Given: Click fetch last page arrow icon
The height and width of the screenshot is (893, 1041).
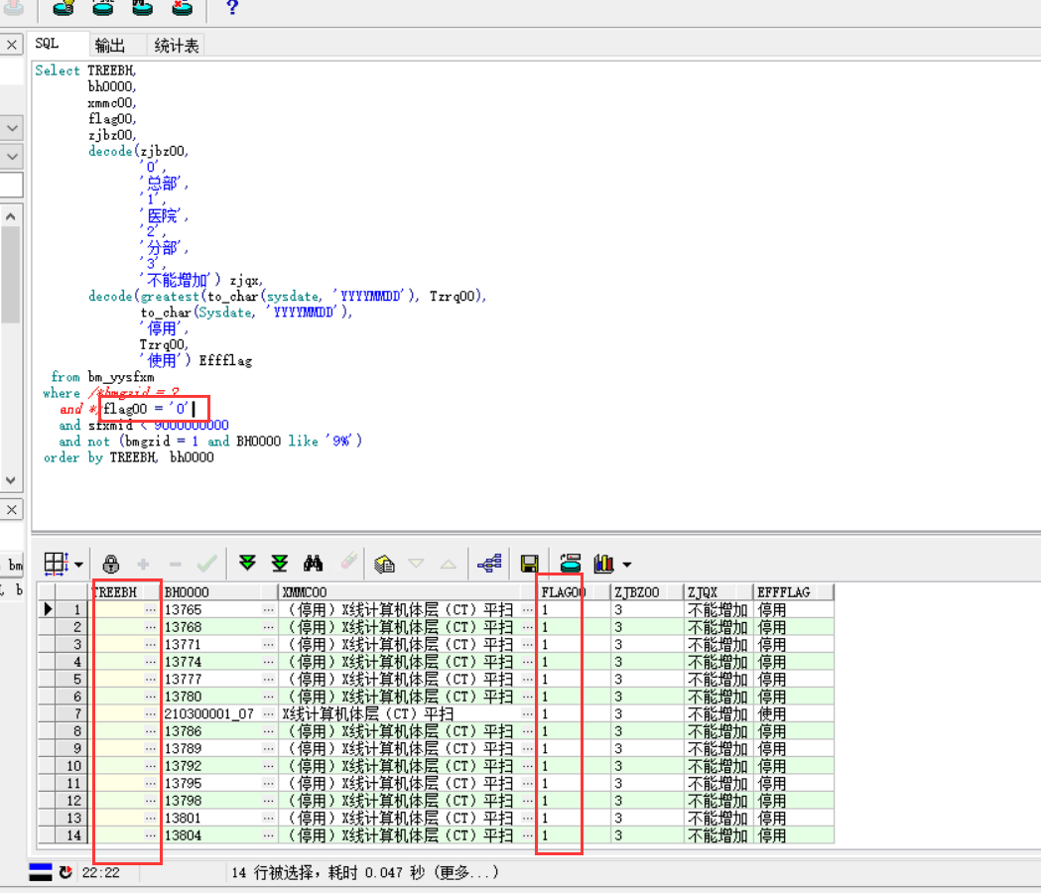Looking at the screenshot, I should pos(280,564).
